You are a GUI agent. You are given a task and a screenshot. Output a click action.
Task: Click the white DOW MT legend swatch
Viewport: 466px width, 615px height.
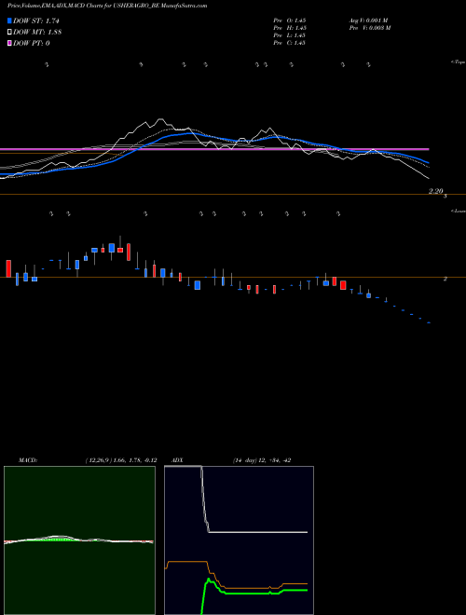coord(9,32)
